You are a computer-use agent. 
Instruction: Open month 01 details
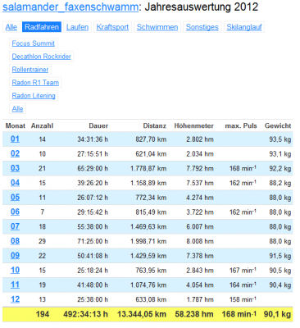pos(15,139)
